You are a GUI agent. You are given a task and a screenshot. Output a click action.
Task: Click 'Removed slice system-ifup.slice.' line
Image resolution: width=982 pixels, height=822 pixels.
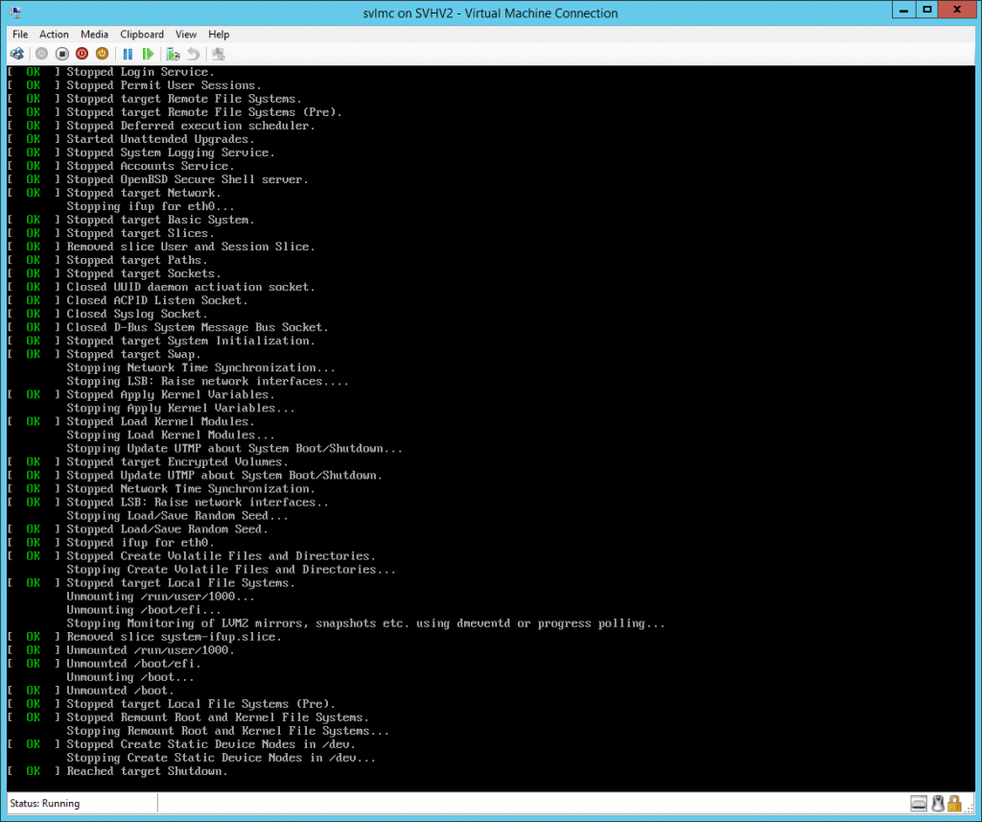coord(175,637)
